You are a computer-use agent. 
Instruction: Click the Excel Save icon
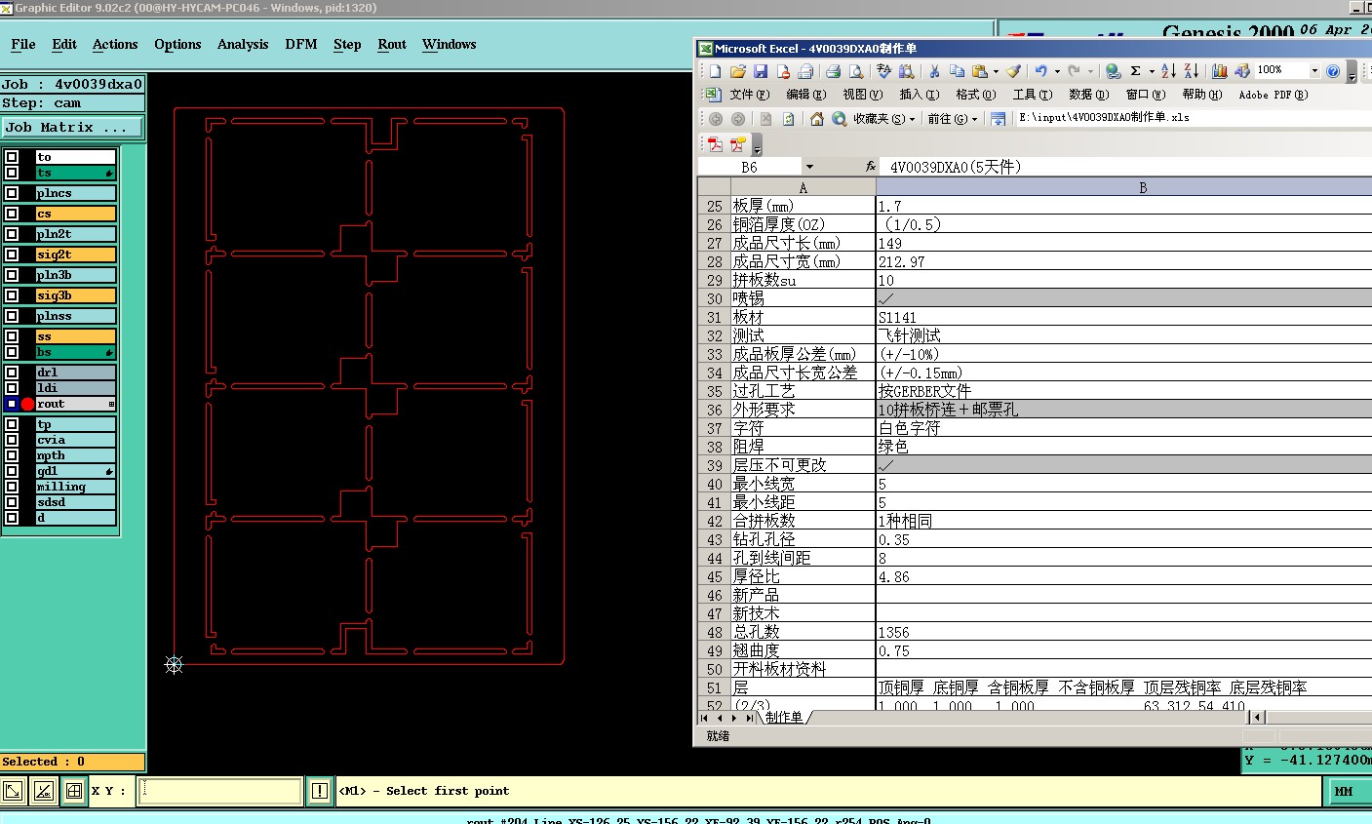(761, 71)
